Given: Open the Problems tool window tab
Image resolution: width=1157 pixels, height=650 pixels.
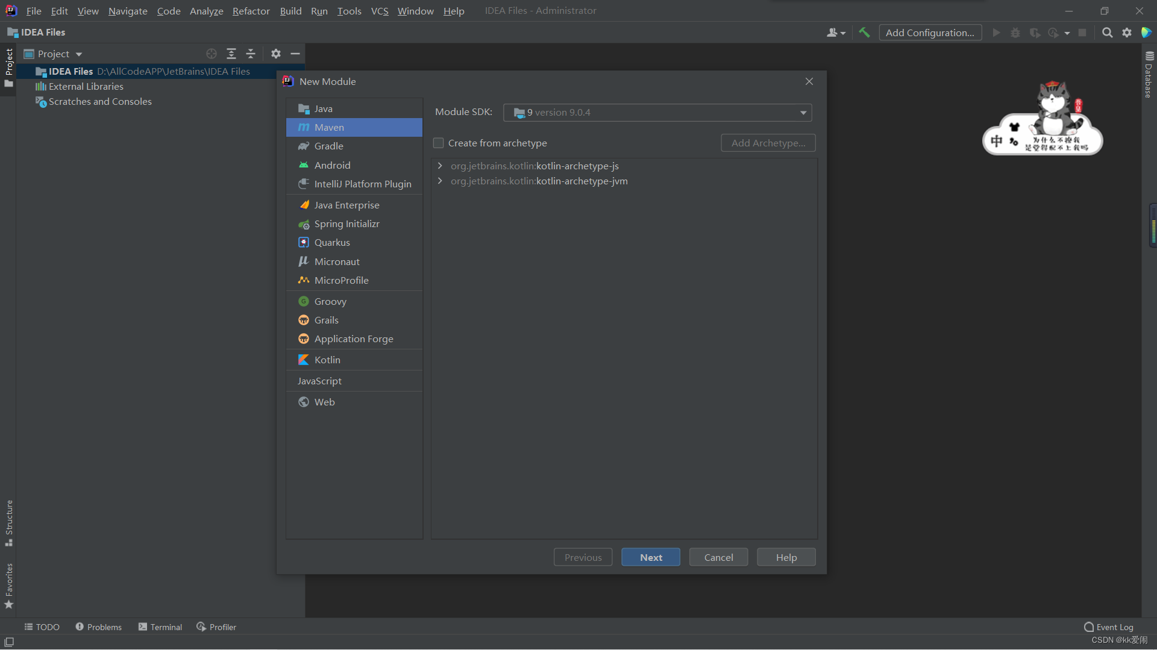Looking at the screenshot, I should pos(98,627).
